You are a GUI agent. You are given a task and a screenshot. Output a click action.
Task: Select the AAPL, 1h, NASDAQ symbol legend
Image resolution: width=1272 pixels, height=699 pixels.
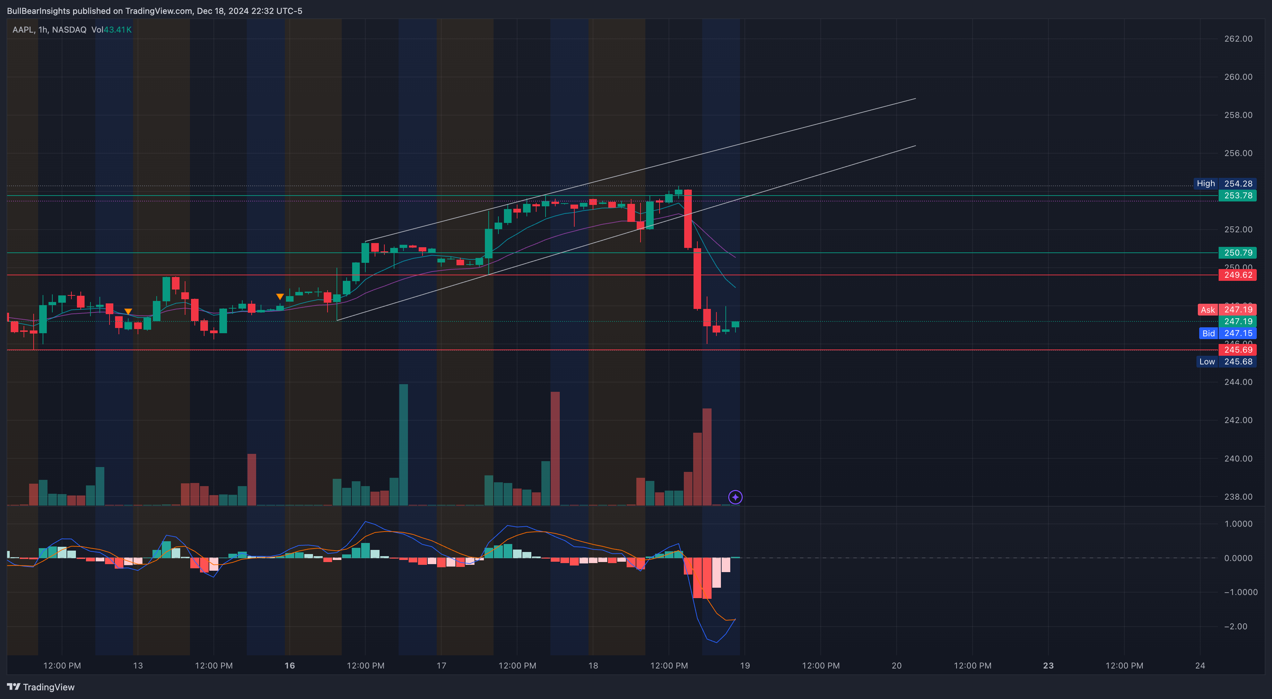(49, 29)
